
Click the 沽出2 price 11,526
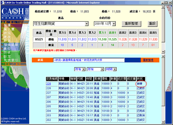[122, 40]
